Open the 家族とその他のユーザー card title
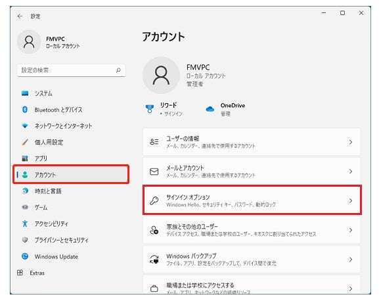Screen dimensions: 379x305 point(192,226)
